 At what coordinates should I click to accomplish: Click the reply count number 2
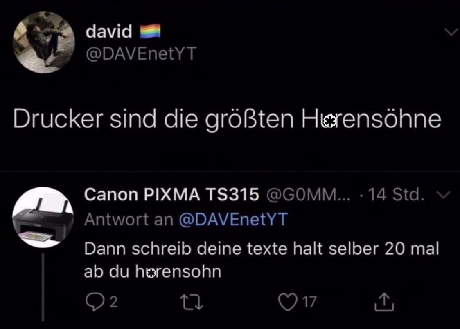pos(114,302)
